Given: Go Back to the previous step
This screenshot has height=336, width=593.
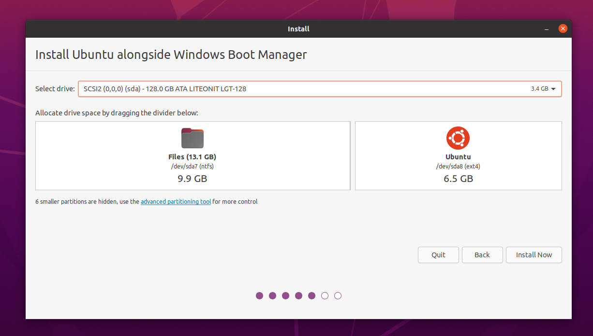Looking at the screenshot, I should pos(482,255).
